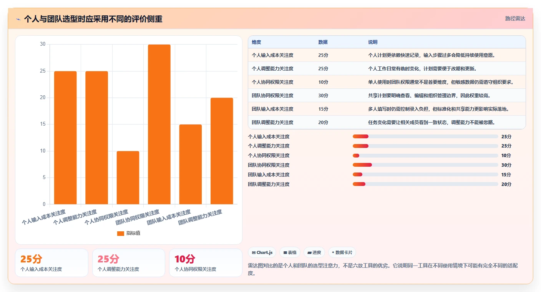Click the 维度 table column header
This screenshot has width=541, height=292.
(256, 42)
